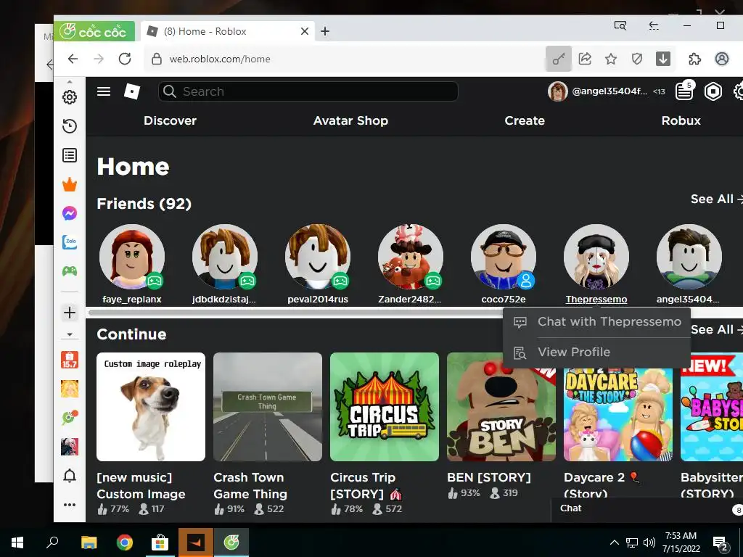Open Crash Town Game Thing thumbnail
743x557 pixels.
coord(268,407)
